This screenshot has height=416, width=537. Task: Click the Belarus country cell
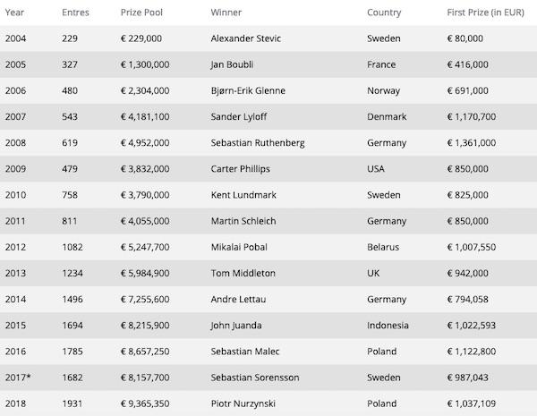pyautogui.click(x=383, y=247)
